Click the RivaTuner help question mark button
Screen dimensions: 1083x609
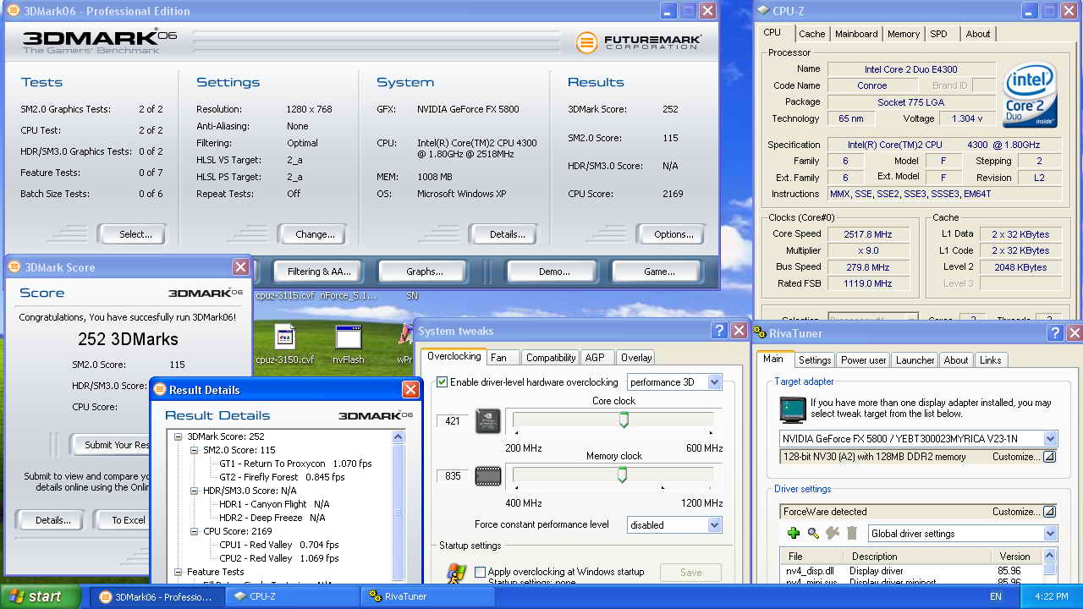click(x=1054, y=333)
